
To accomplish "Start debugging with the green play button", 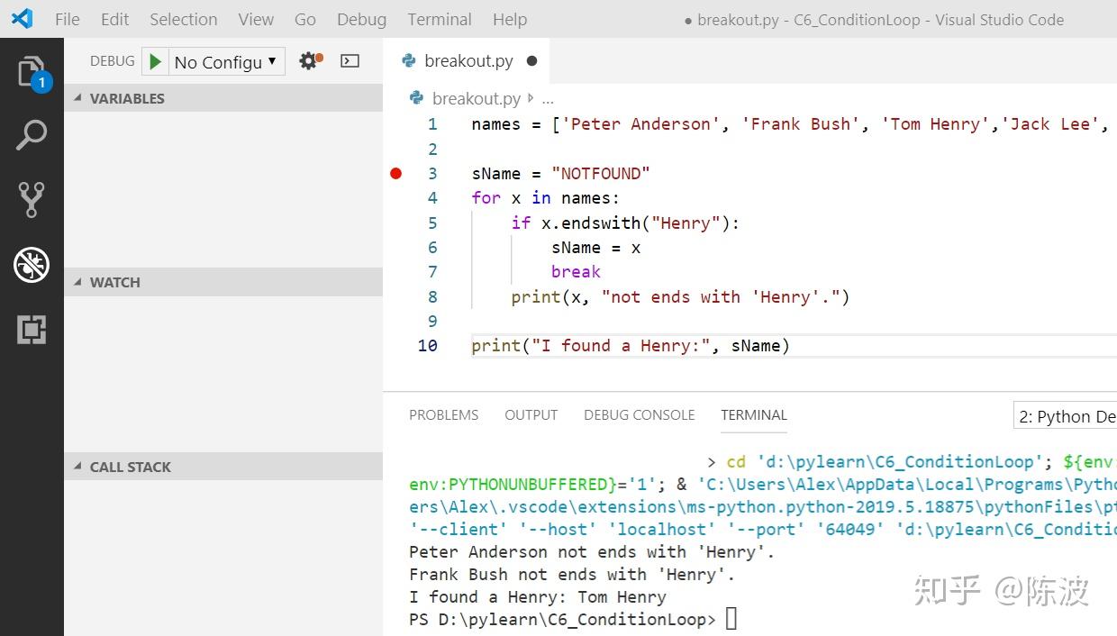I will 154,61.
